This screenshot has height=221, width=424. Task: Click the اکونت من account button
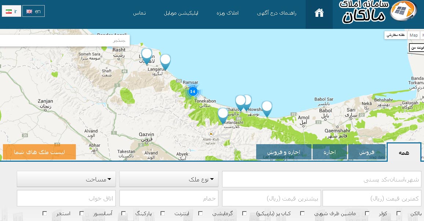tap(417, 48)
